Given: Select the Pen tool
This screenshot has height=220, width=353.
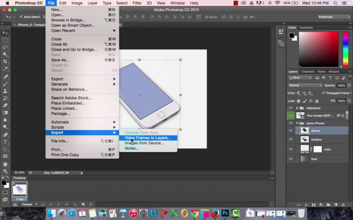Looking at the screenshot, I should click(x=5, y=135).
